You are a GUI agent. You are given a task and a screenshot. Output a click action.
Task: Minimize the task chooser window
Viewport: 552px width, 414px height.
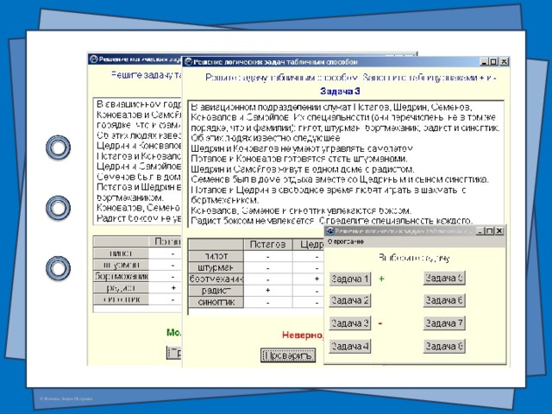[x=480, y=231]
